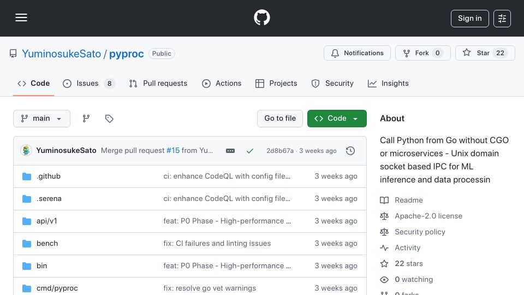Fork the repository

[x=422, y=53]
